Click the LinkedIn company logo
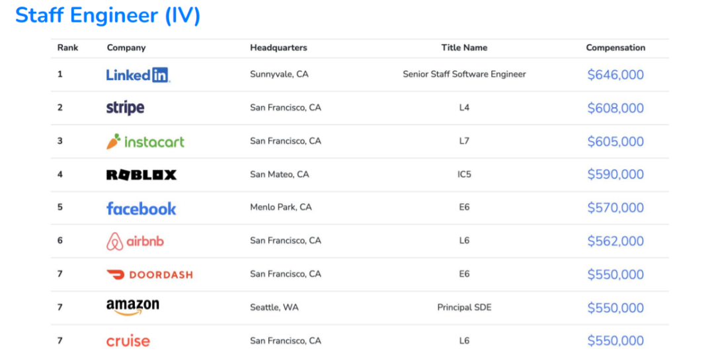 138,75
